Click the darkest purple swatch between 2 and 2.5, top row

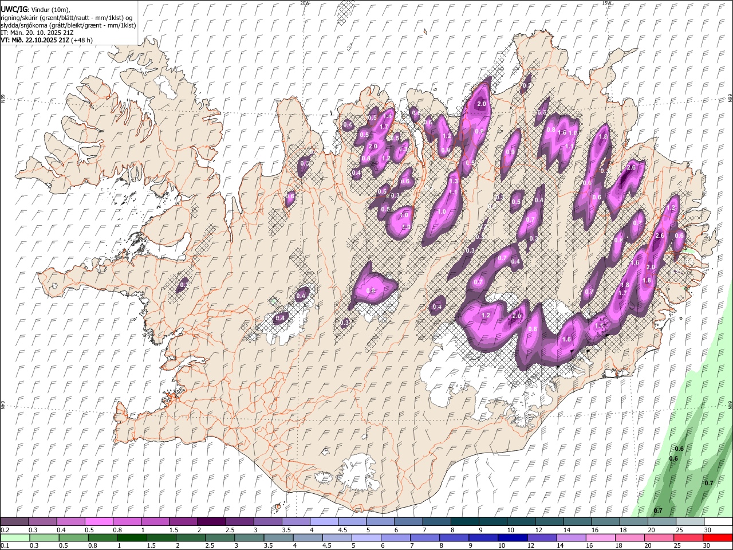(x=211, y=521)
